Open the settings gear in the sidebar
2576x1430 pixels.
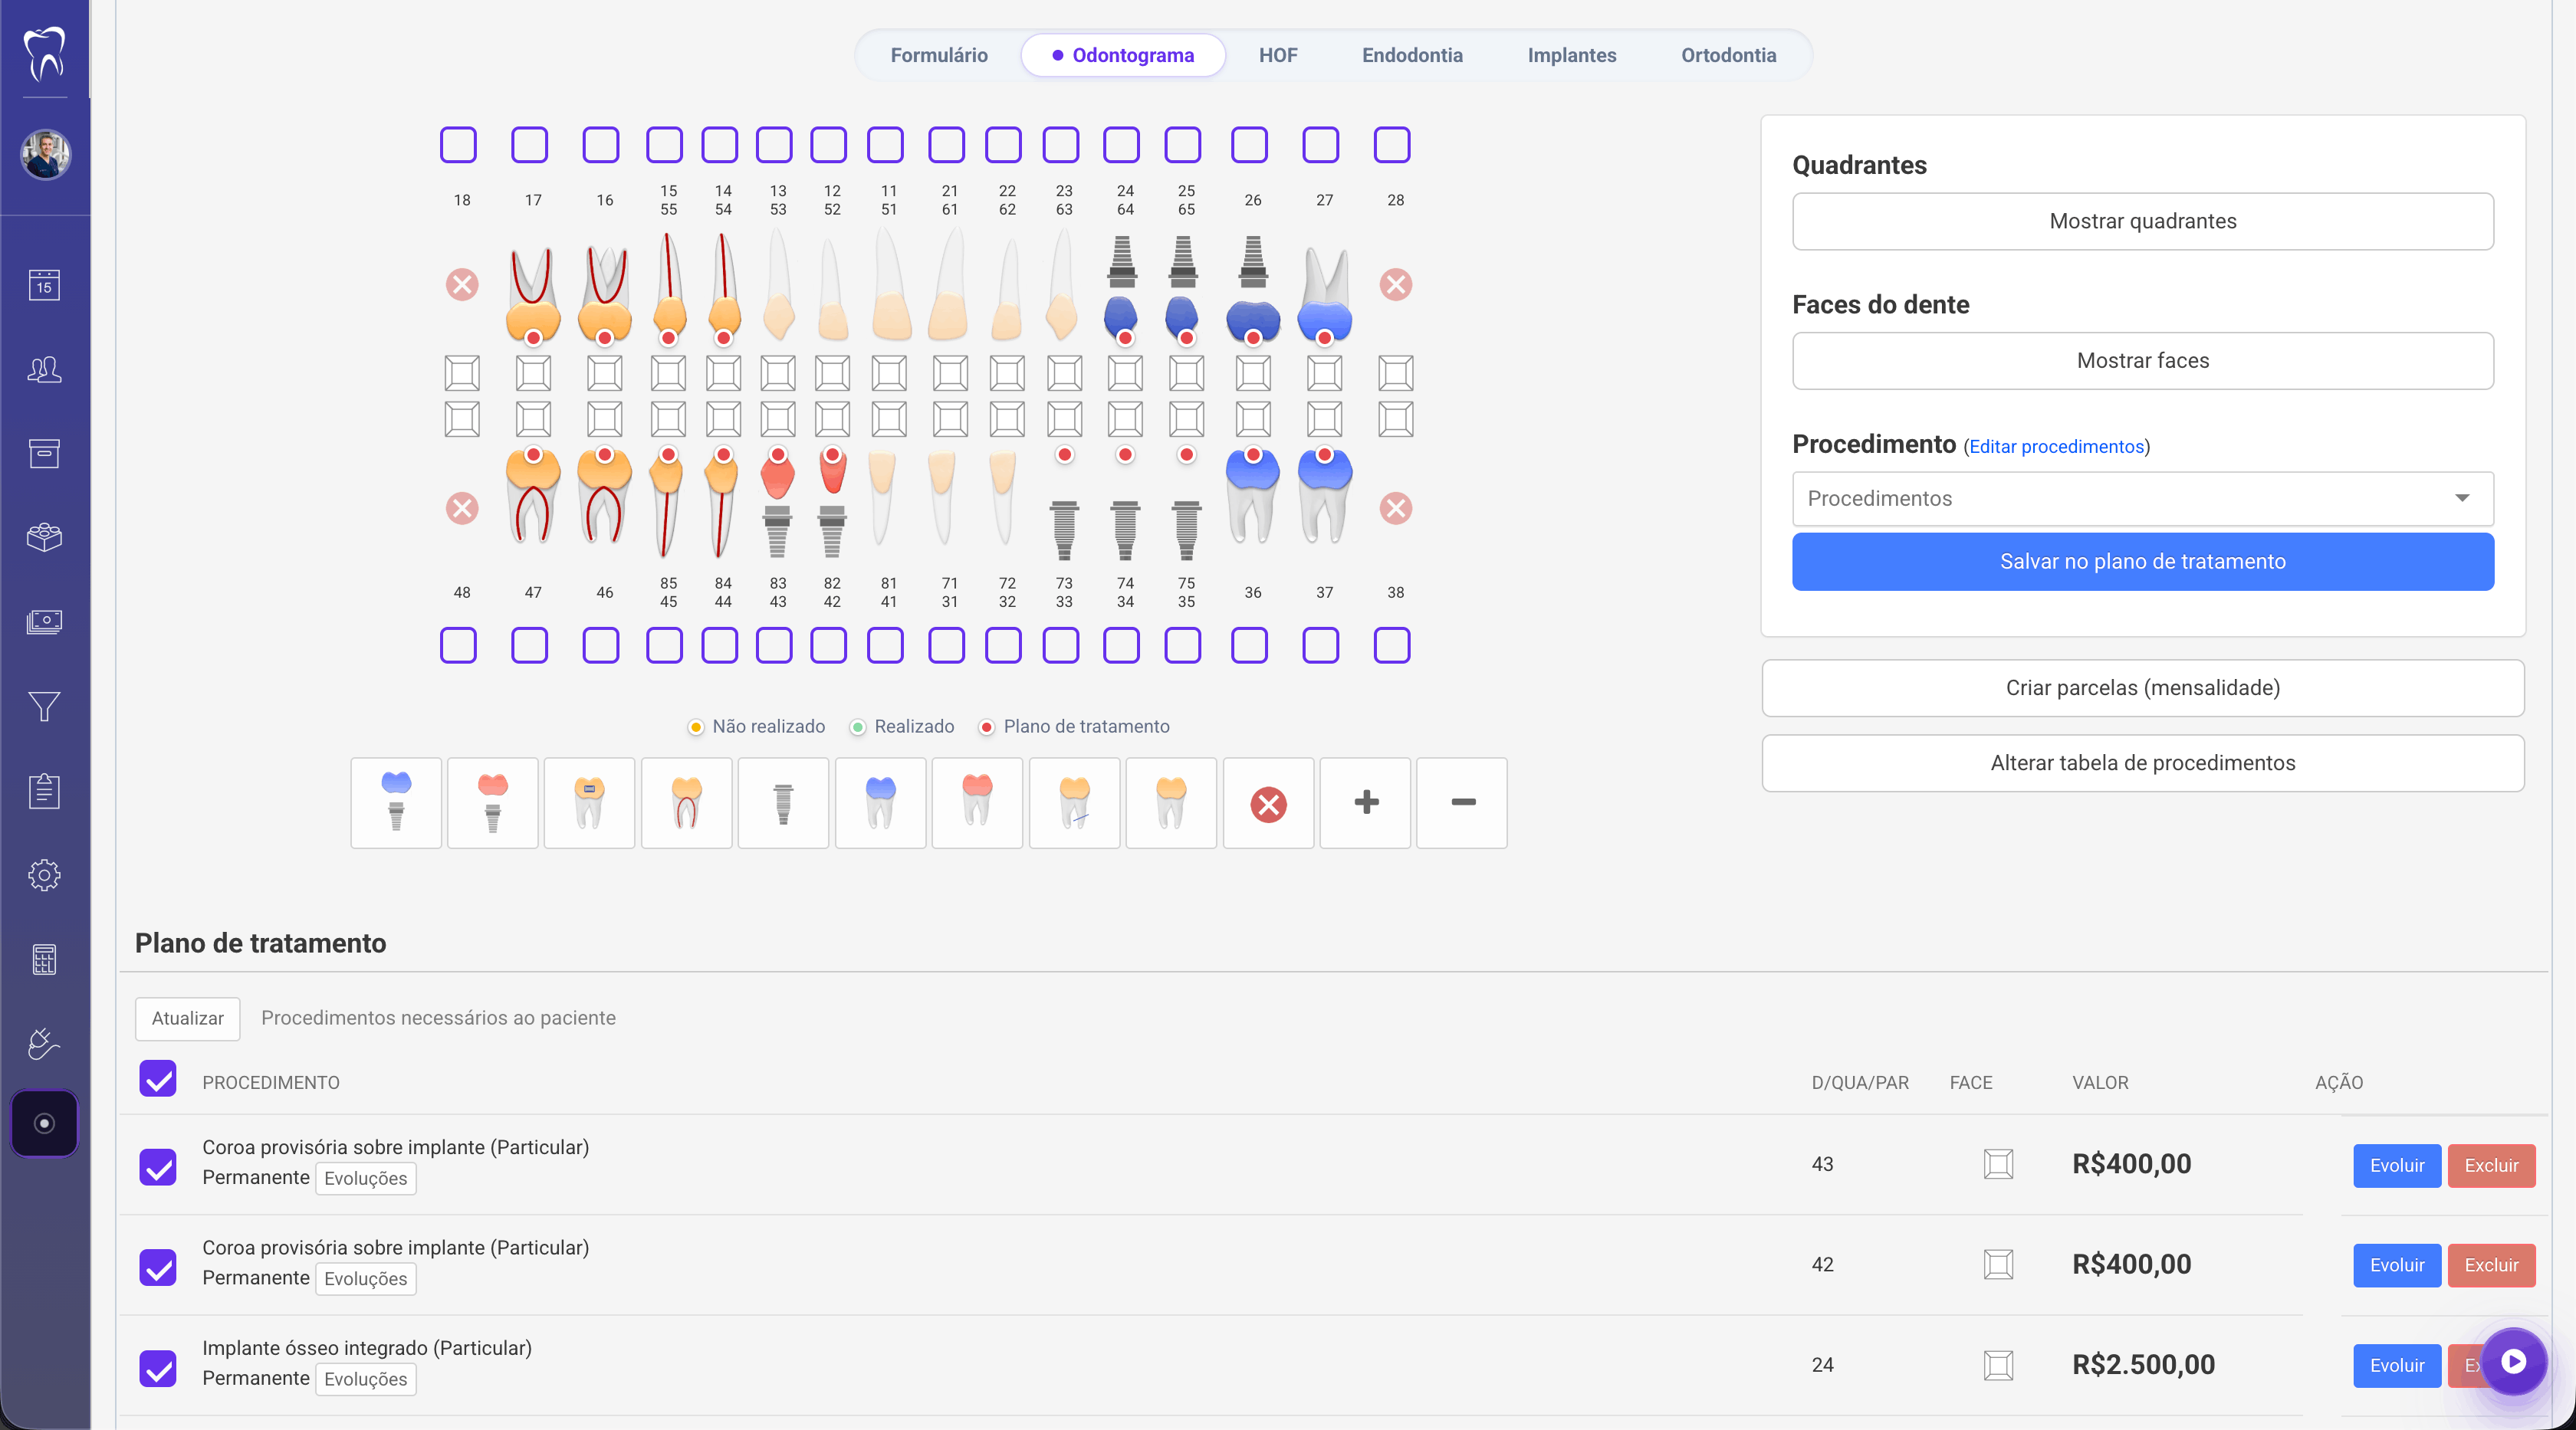click(x=44, y=875)
